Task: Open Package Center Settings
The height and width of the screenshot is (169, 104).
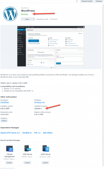Action: pyautogui.click(x=99, y=1)
